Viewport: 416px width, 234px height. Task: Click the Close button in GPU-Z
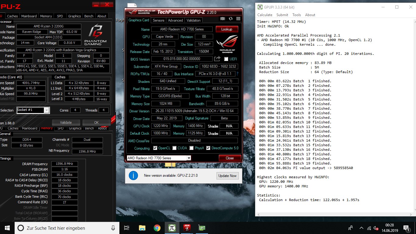click(230, 158)
